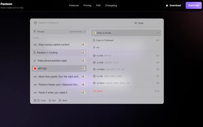The width and height of the screenshot is (203, 127).
Task: Select 'Paste it when you need it.' entry
Action: click(59, 93)
